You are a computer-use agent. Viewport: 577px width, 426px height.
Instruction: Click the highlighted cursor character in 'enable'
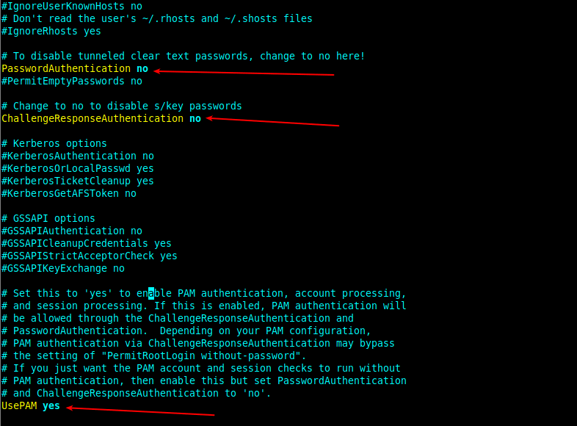pos(151,293)
